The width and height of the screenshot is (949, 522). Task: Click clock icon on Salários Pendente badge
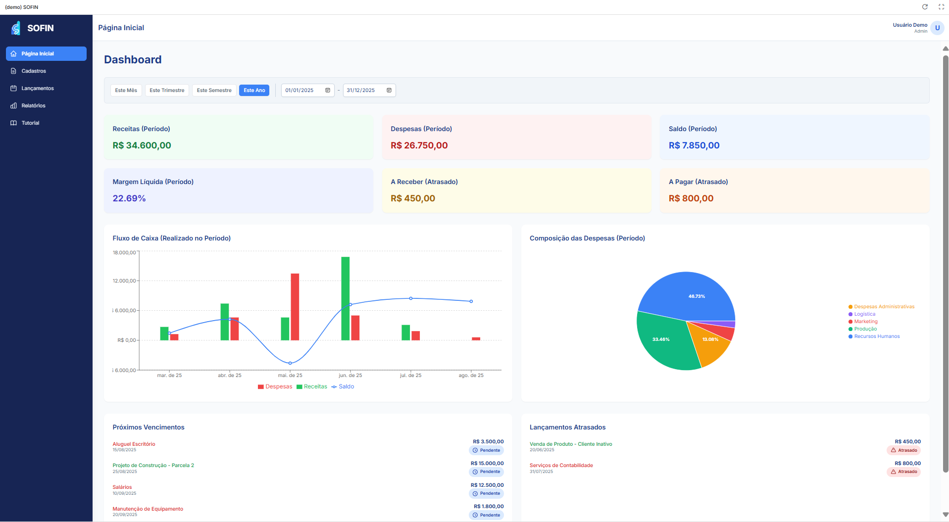pyautogui.click(x=475, y=494)
